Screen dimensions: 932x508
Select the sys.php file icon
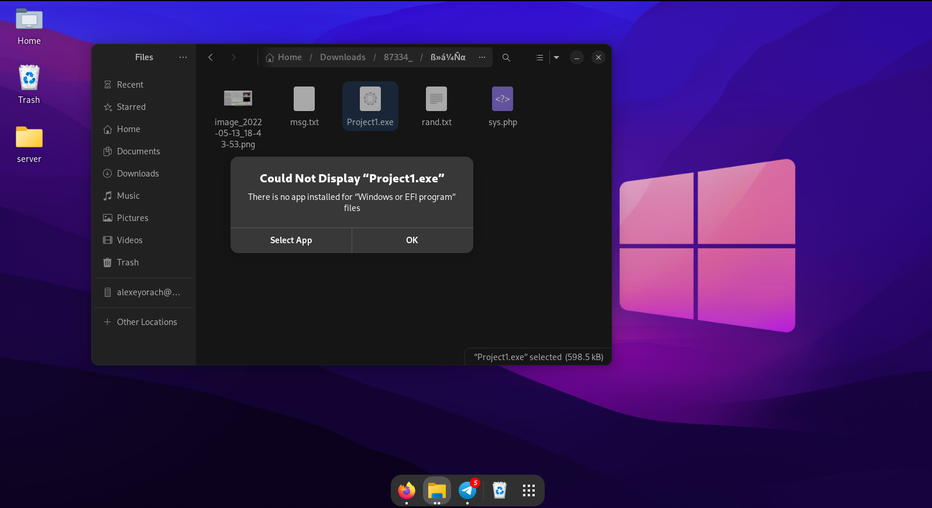click(503, 99)
